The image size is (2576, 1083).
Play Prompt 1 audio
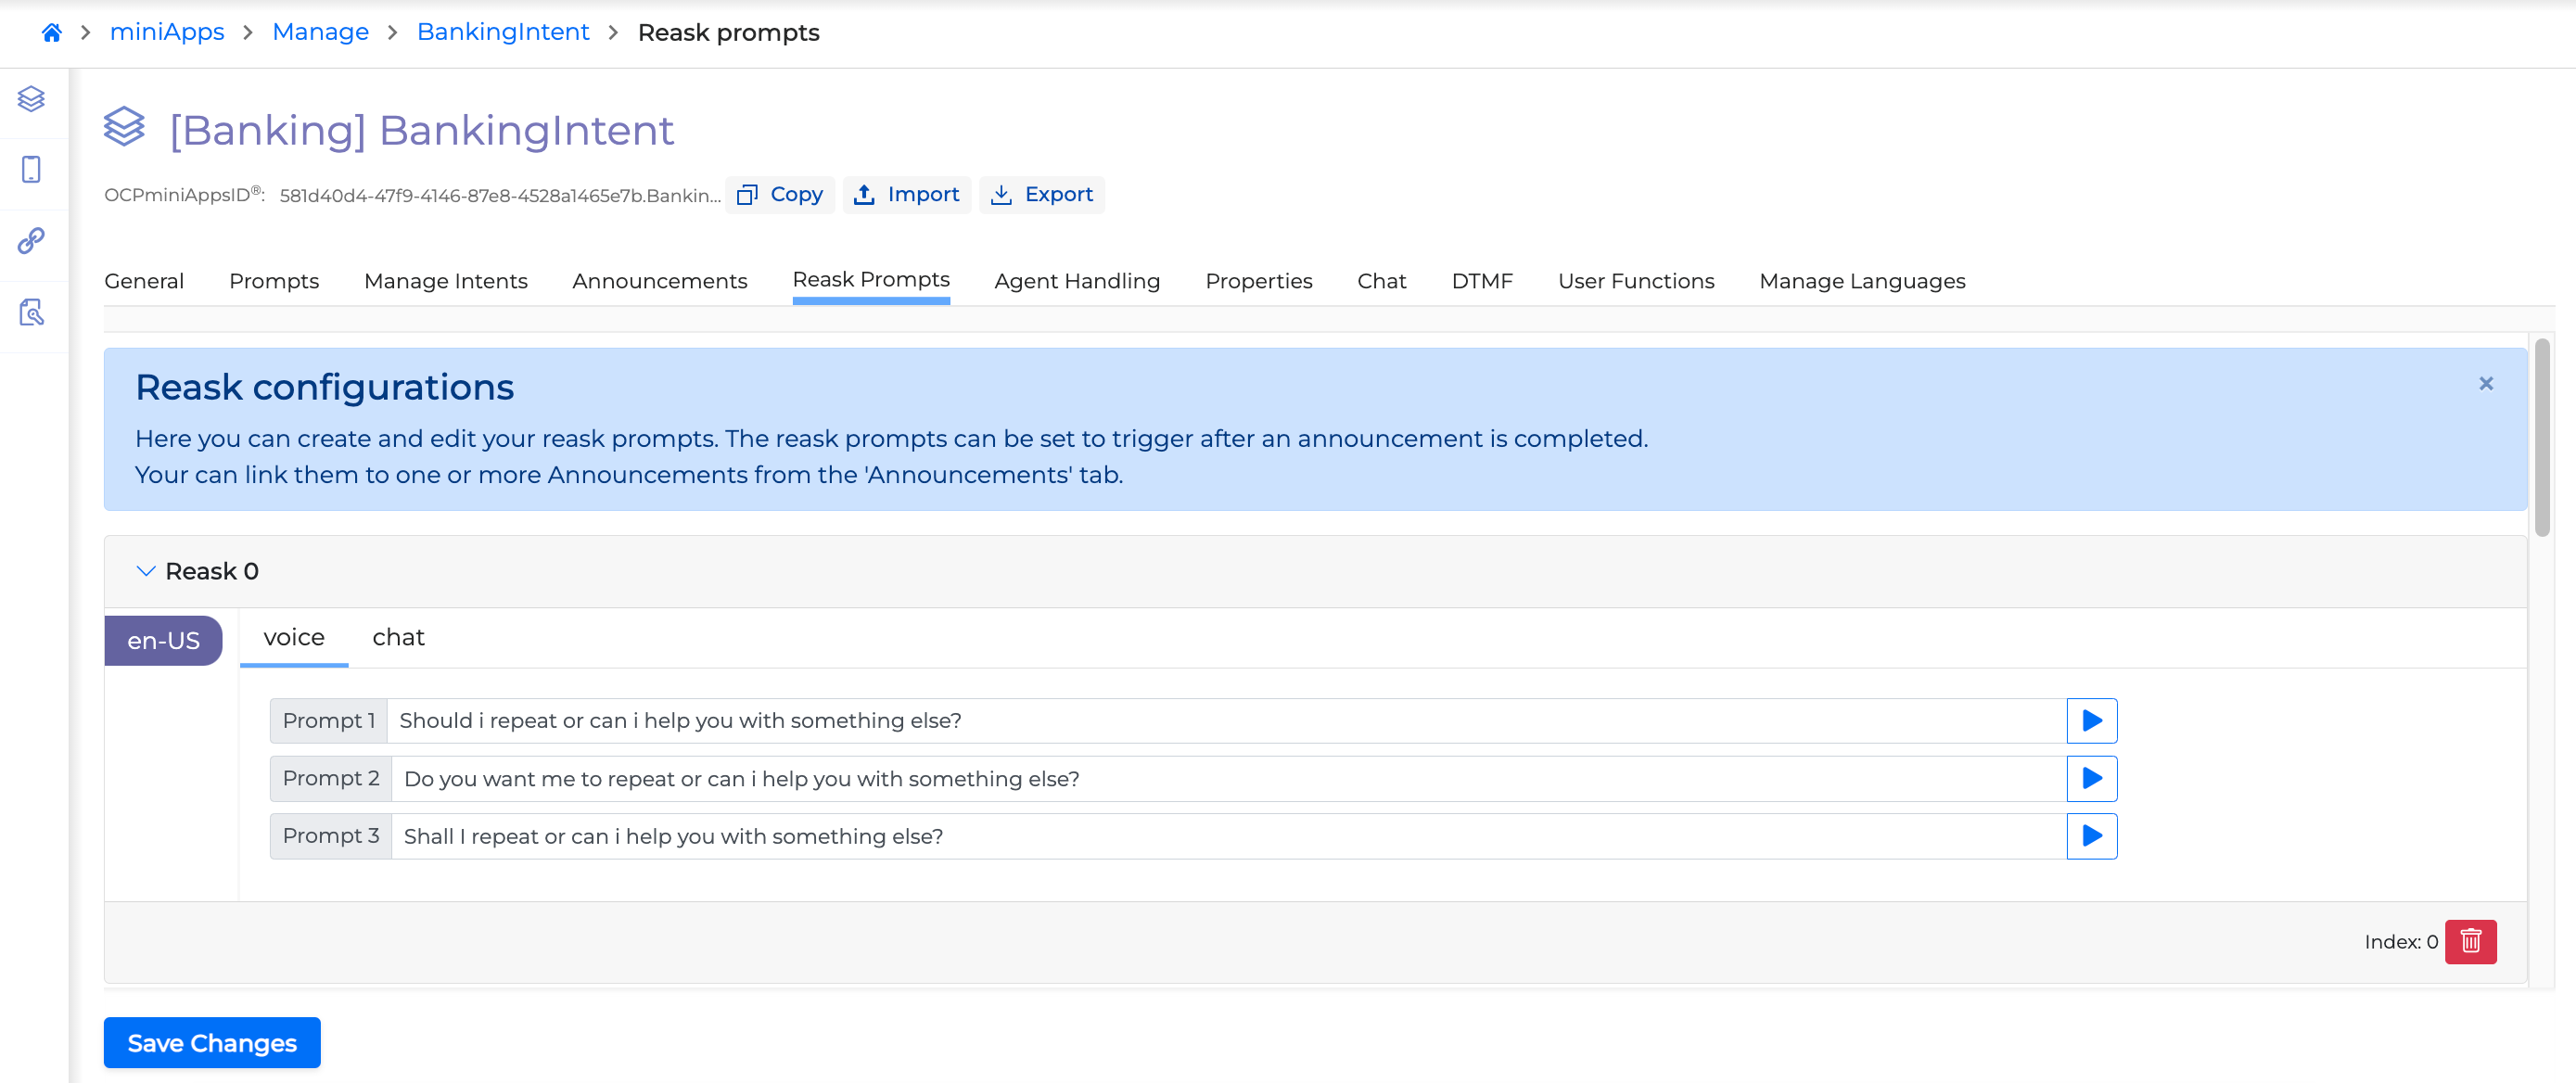[2091, 720]
